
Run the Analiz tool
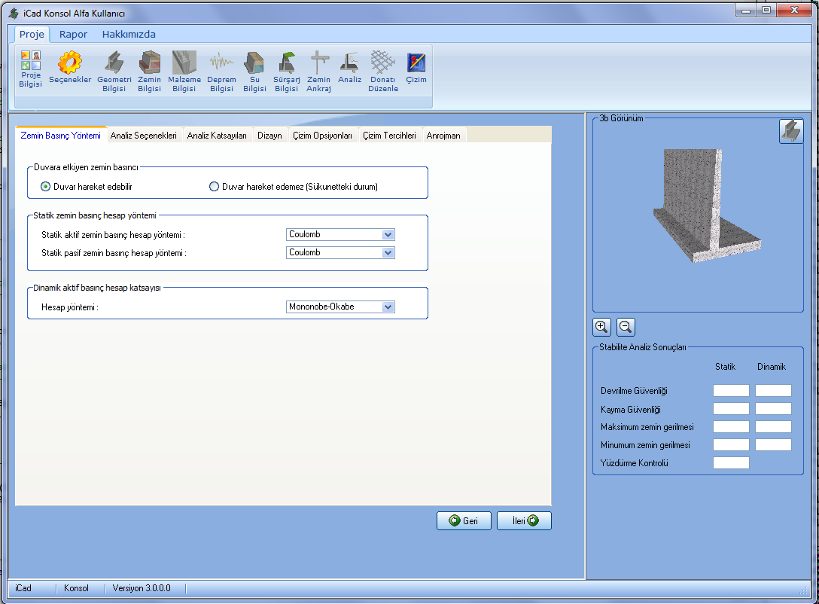tap(349, 67)
